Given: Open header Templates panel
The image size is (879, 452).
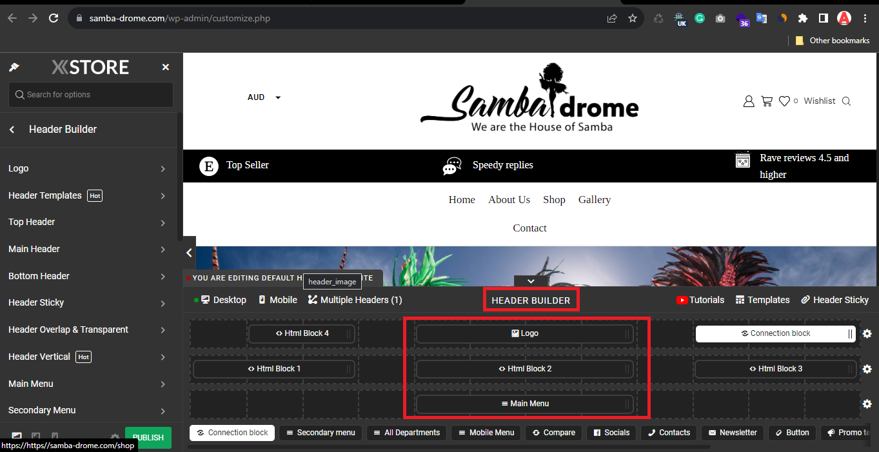Looking at the screenshot, I should [x=763, y=300].
